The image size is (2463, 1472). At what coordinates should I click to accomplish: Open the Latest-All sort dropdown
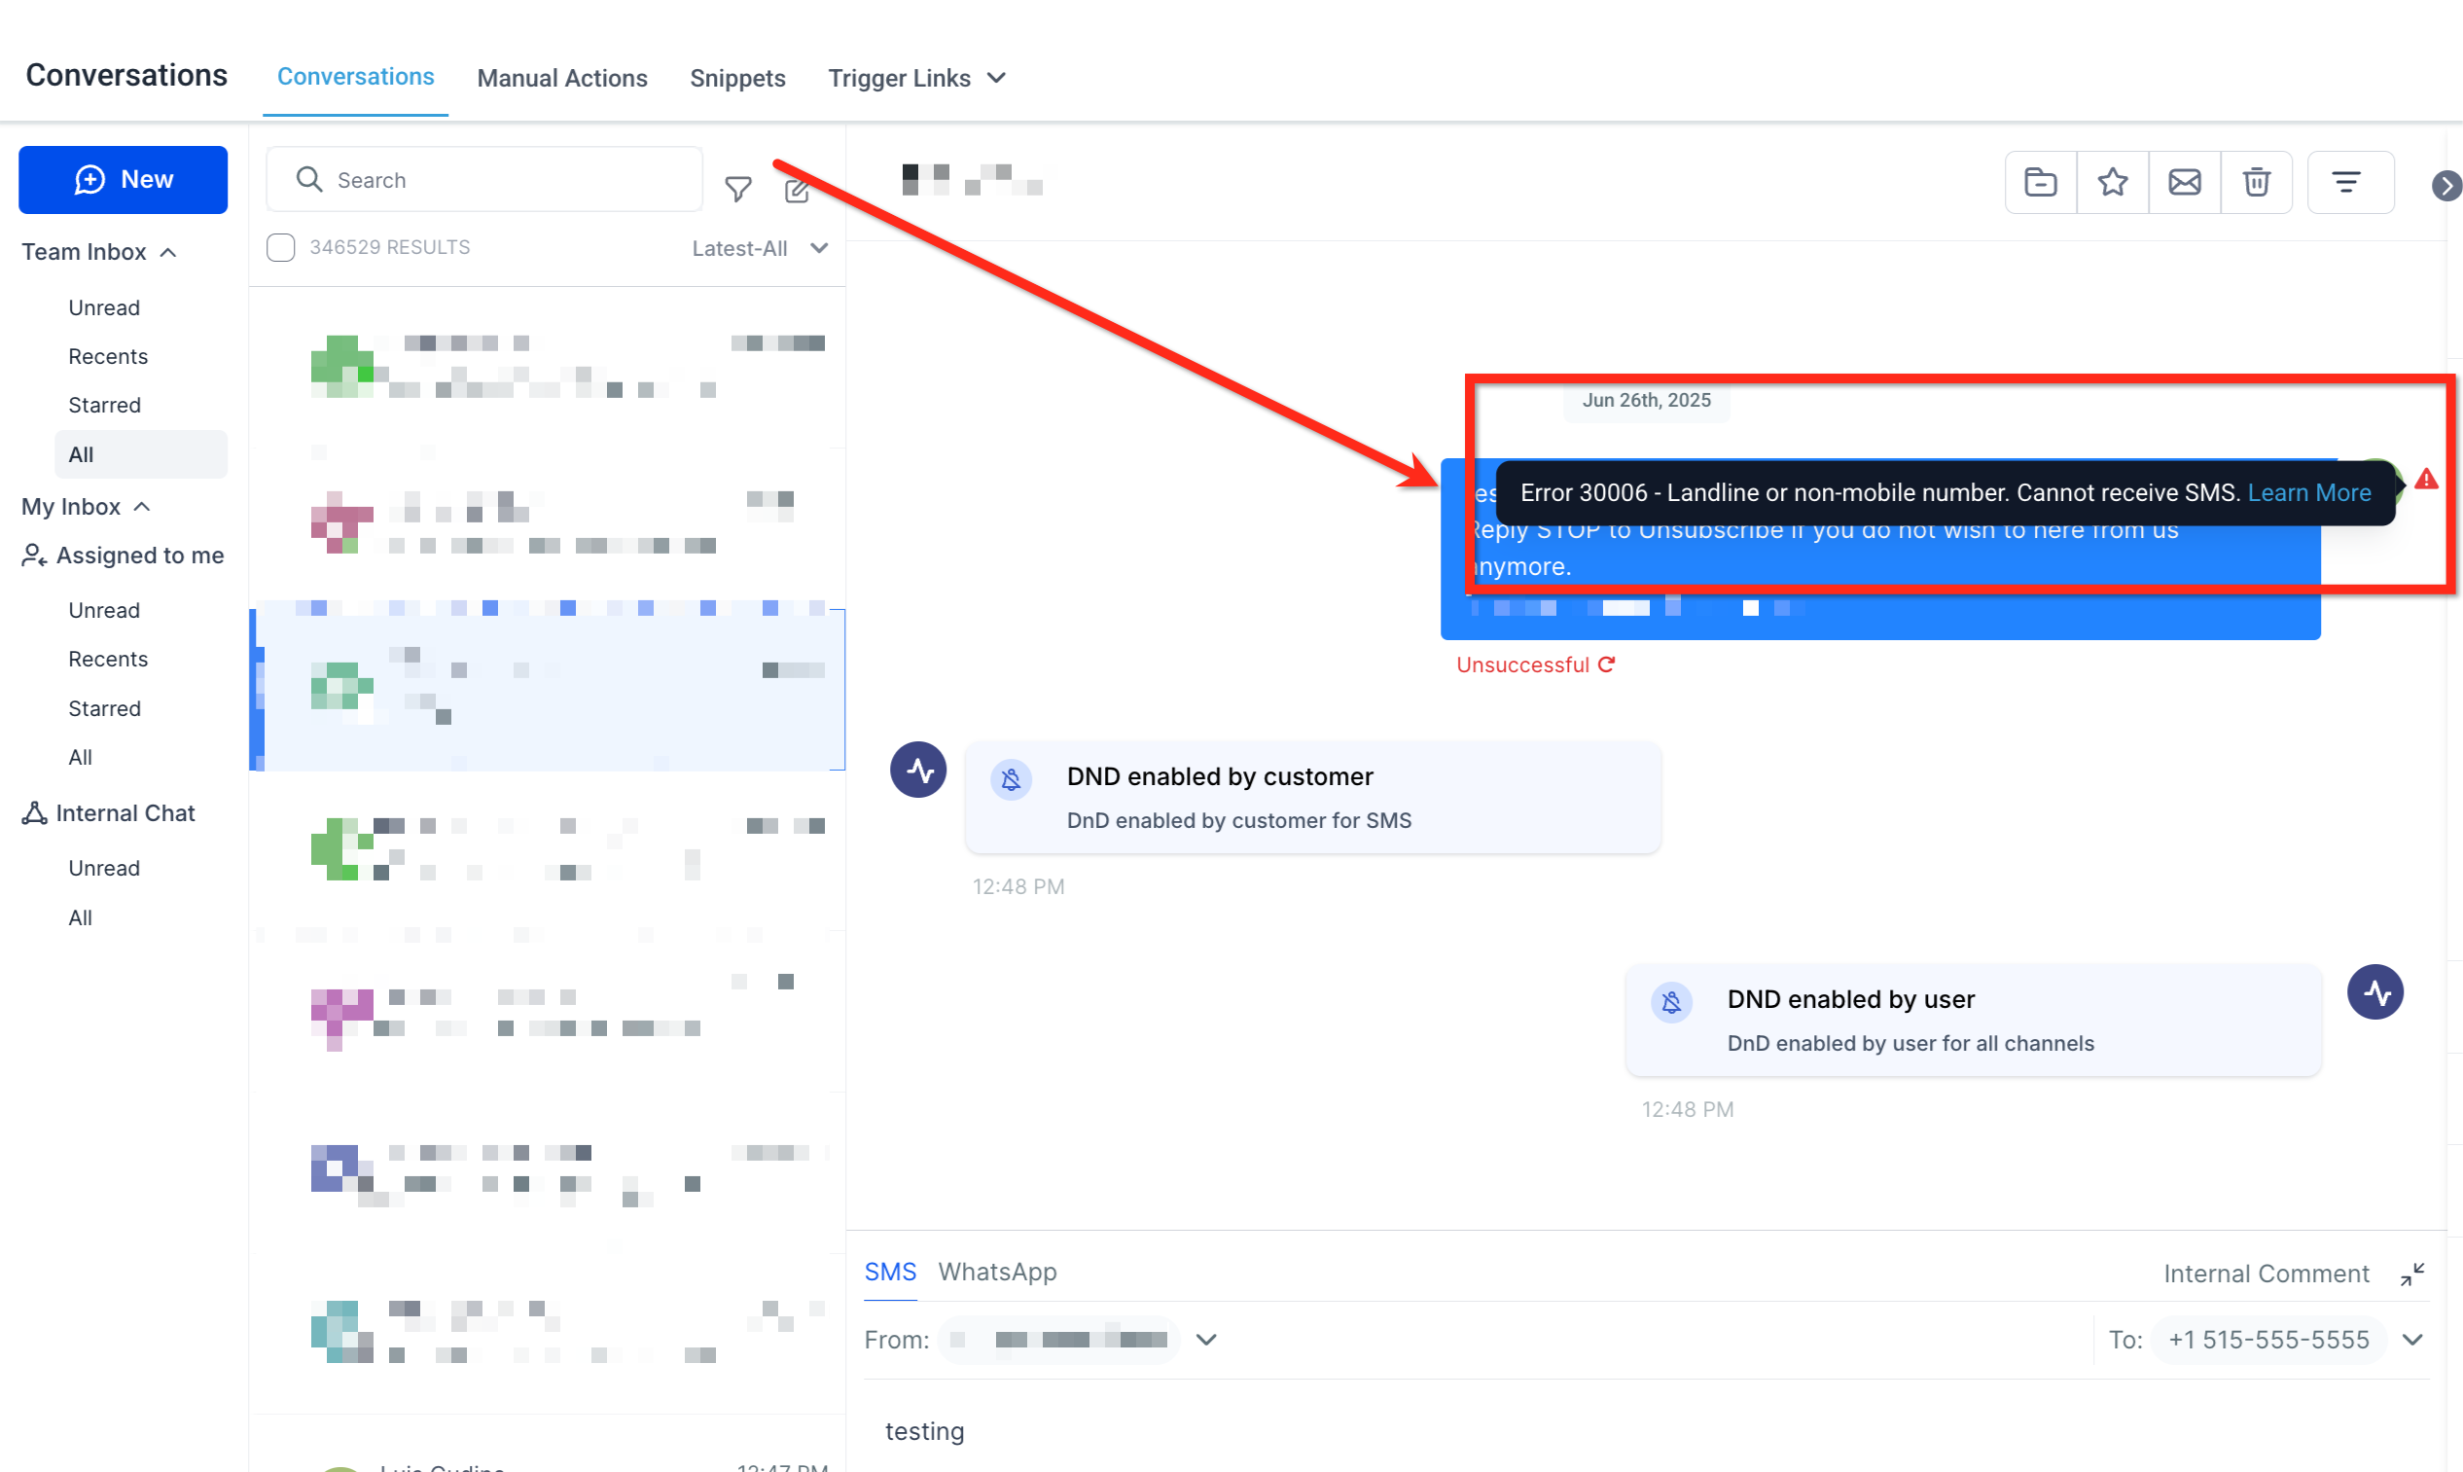pos(760,248)
